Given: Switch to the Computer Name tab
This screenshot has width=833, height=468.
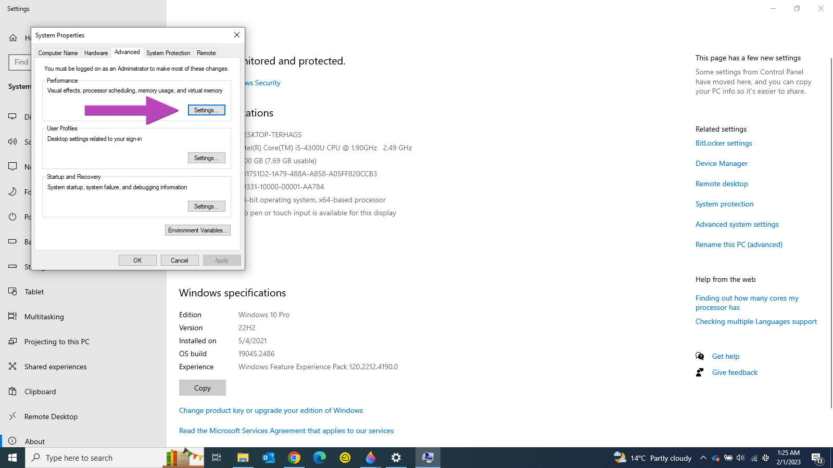Looking at the screenshot, I should [x=58, y=53].
